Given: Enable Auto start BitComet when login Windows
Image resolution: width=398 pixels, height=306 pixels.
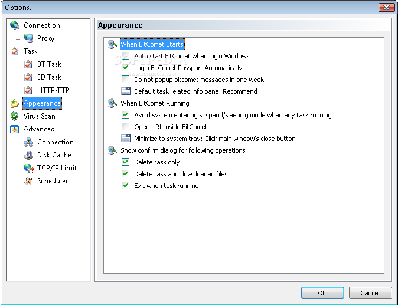Looking at the screenshot, I should tap(125, 56).
